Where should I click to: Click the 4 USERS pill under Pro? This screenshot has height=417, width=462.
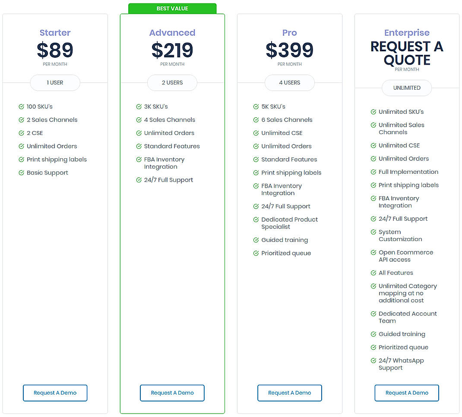point(289,83)
